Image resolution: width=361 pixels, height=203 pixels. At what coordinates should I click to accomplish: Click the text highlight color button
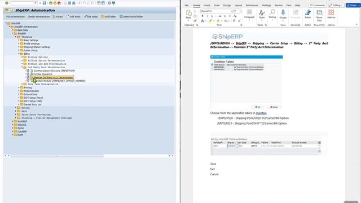[210, 21]
